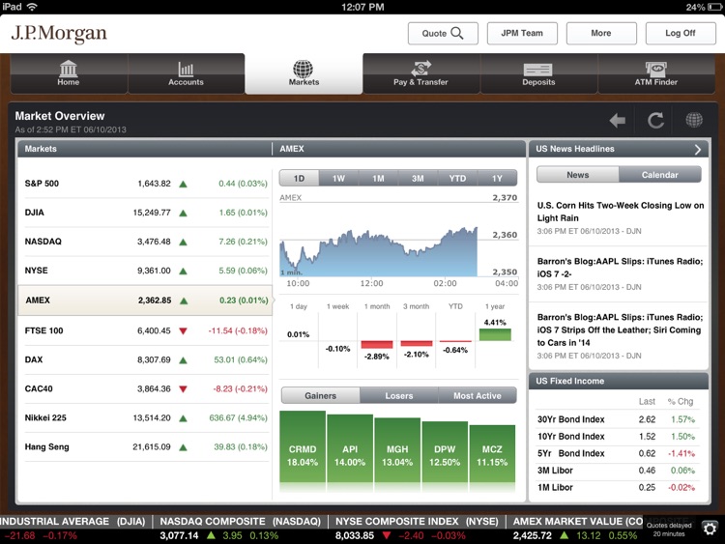
Task: Tap the globe icon in Market Overview header
Action: pos(694,120)
